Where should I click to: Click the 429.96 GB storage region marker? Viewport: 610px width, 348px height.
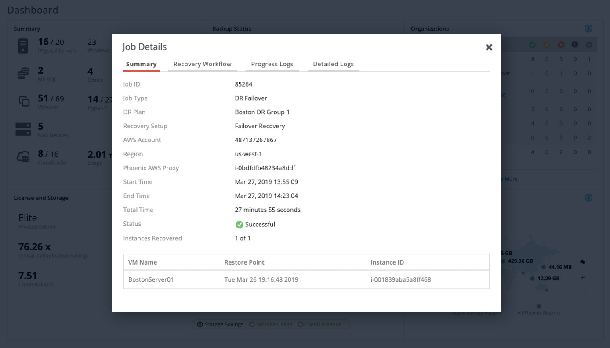coord(503,261)
